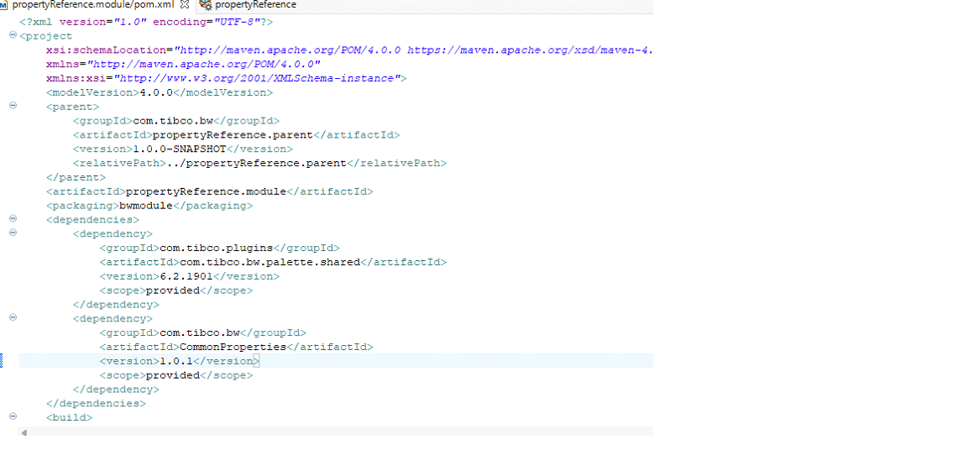Click artifactId propertyReference.module value

coord(206,191)
